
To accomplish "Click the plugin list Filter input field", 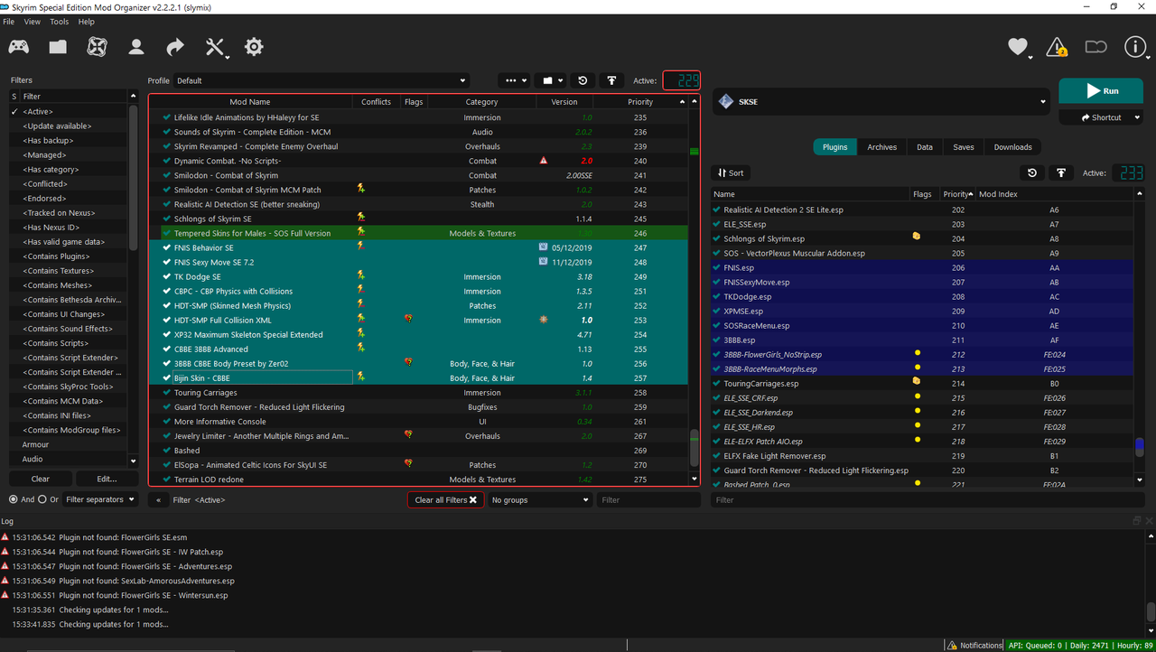I will [x=928, y=499].
